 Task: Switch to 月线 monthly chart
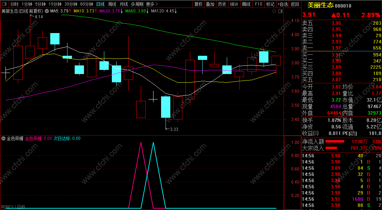pyautogui.click(x=124, y=4)
